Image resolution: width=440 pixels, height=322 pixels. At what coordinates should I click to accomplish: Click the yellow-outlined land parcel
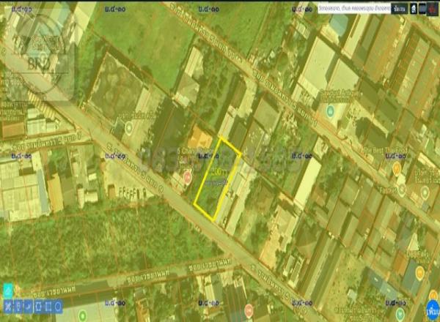(218, 179)
